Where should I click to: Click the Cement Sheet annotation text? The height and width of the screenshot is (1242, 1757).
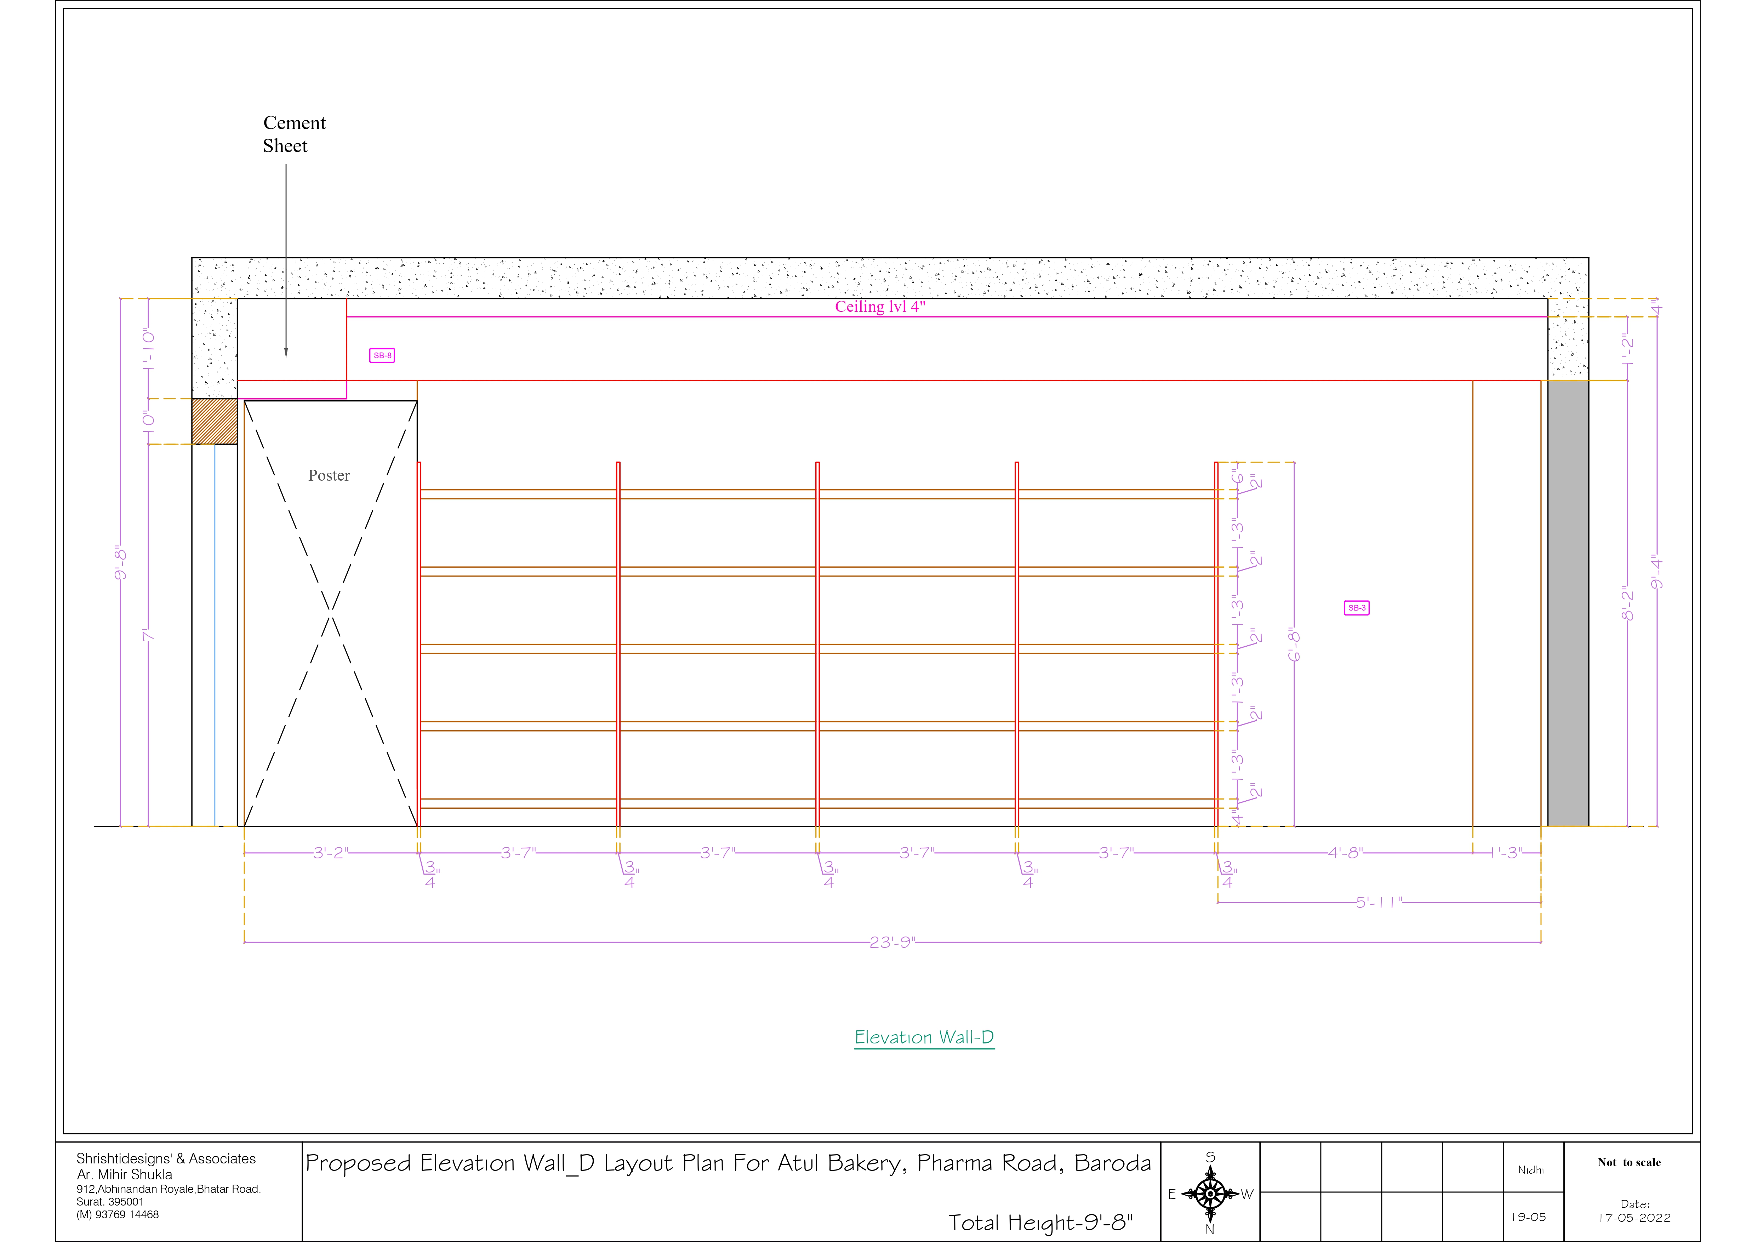tap(294, 134)
